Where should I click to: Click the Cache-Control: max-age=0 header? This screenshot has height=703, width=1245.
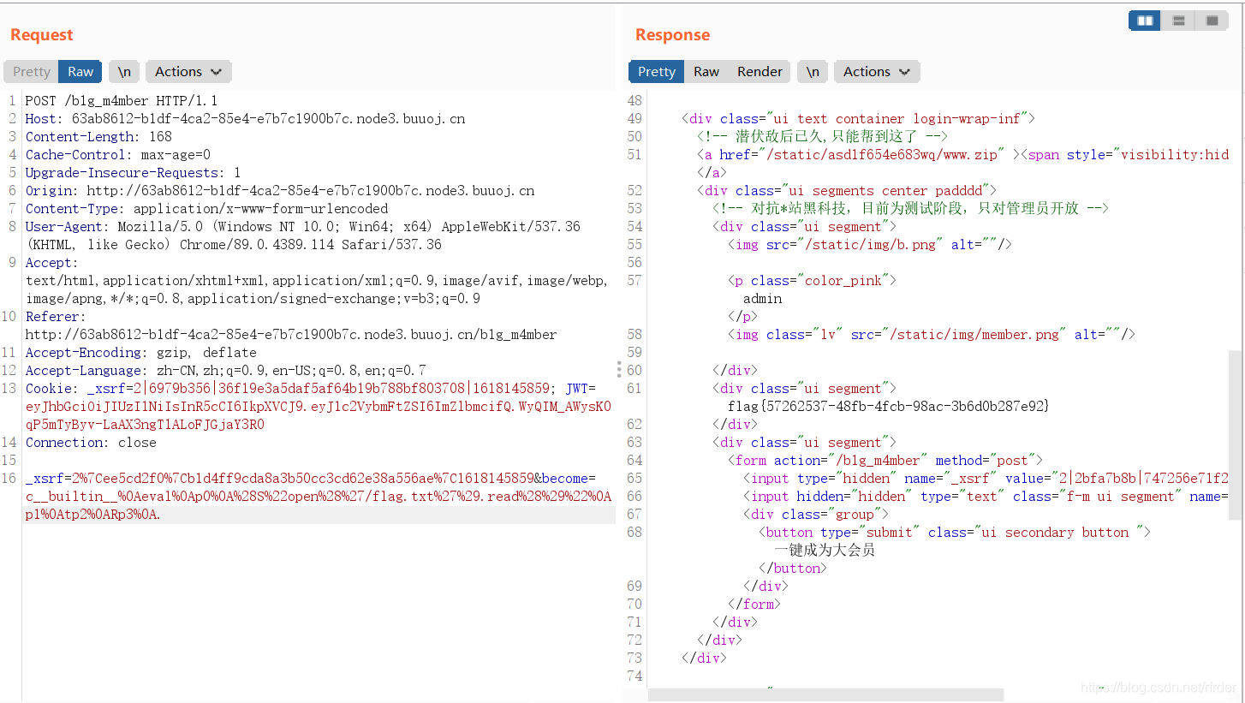(118, 155)
